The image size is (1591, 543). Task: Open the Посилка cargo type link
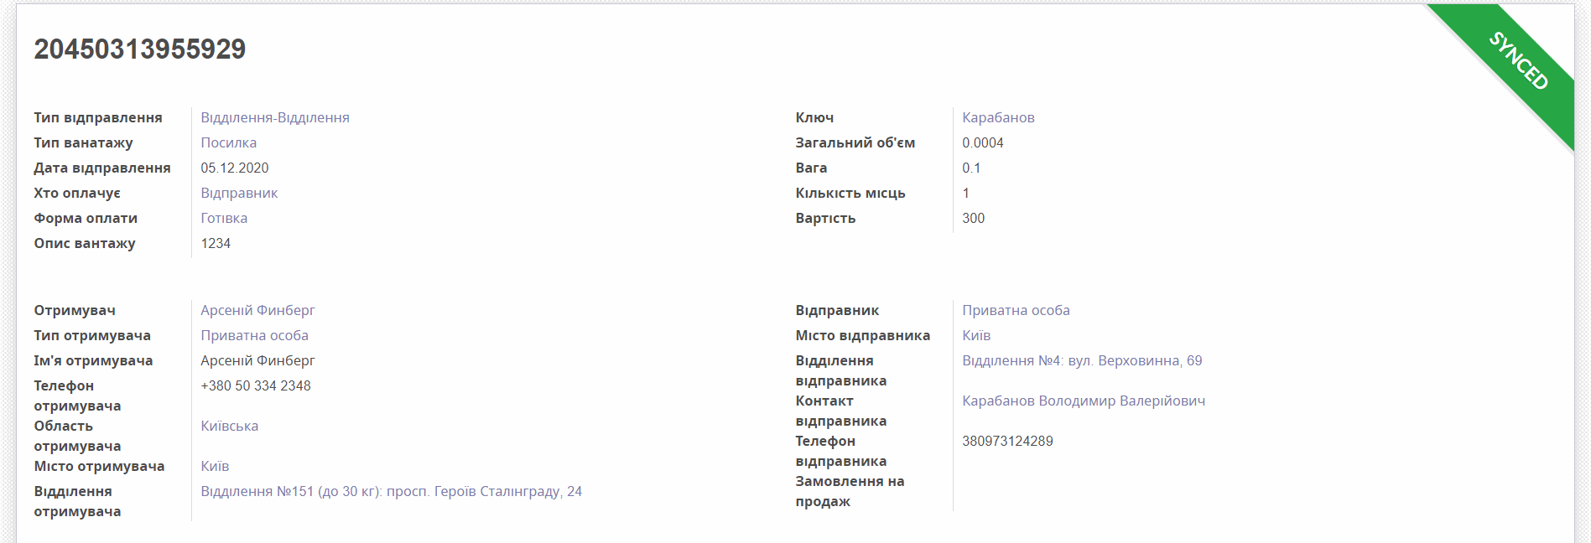pyautogui.click(x=229, y=142)
